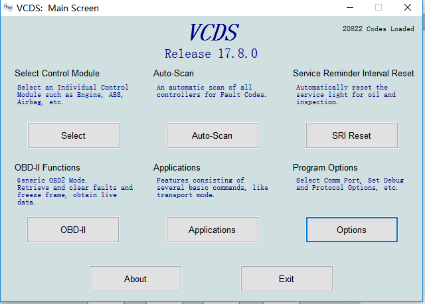Close the VCDS Main Screen window

(407, 7)
